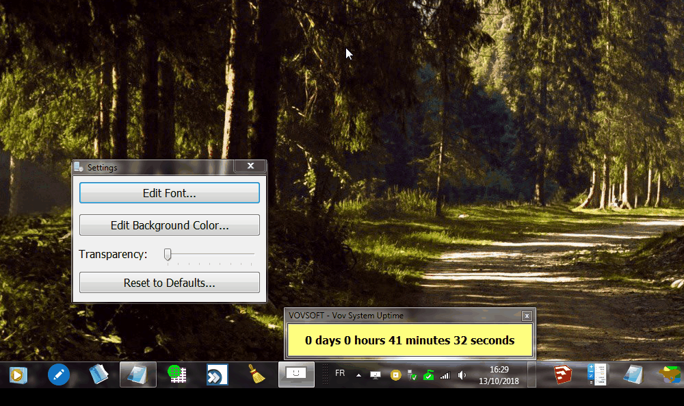This screenshot has height=406, width=684.
Task: Select the highlighted notepad taskbar button
Action: tap(138, 375)
